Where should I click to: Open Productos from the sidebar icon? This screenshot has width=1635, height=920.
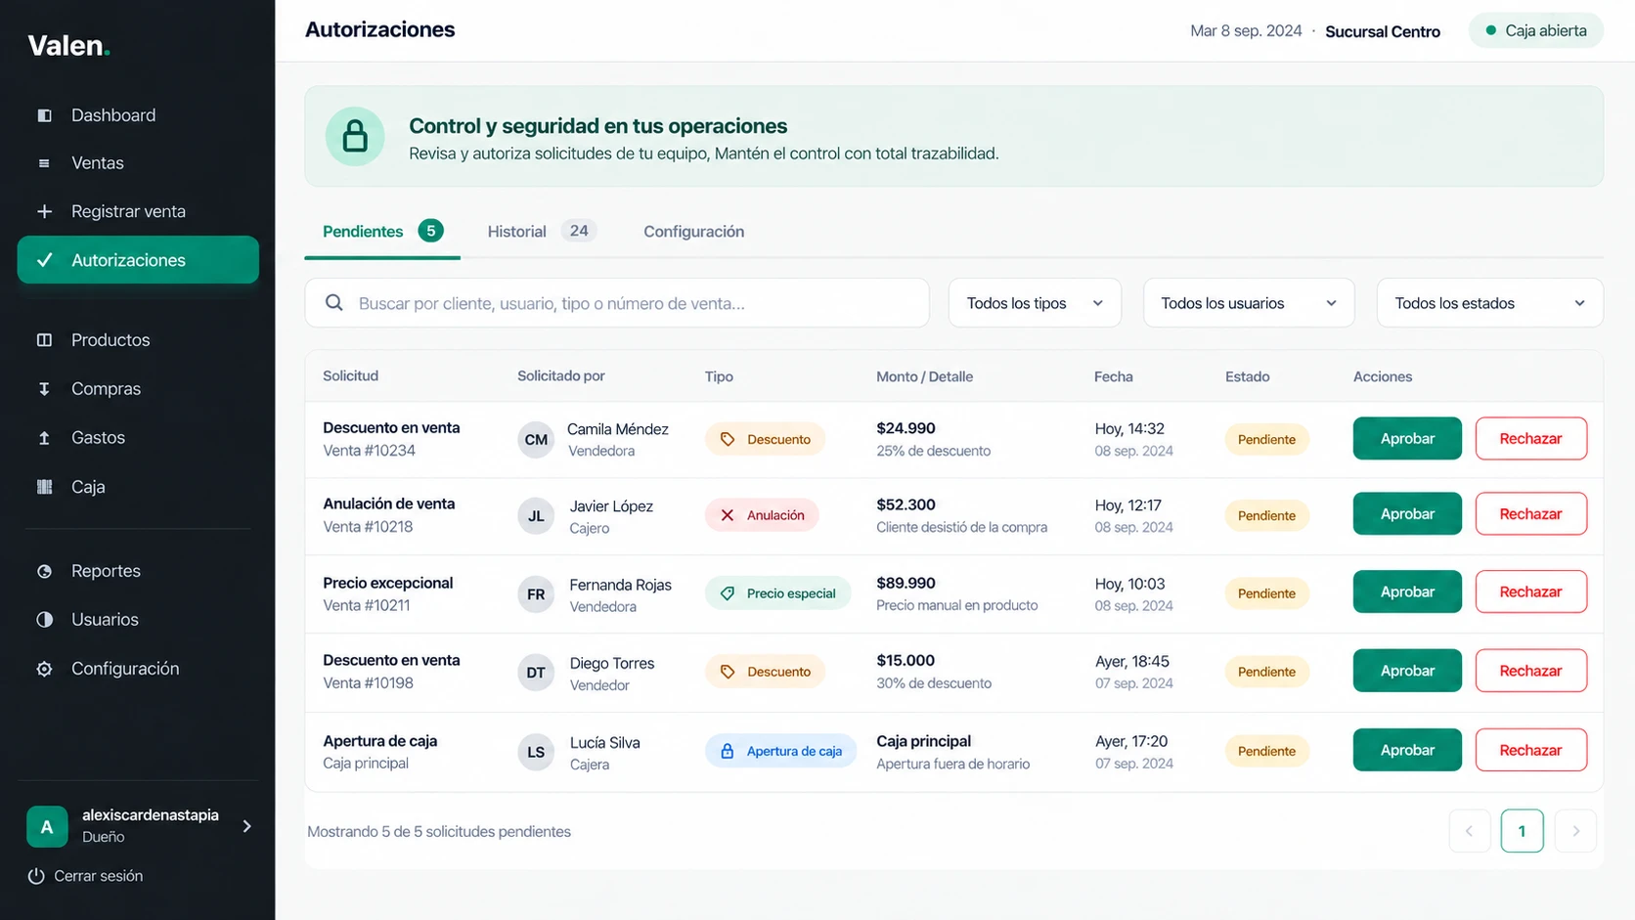click(44, 340)
